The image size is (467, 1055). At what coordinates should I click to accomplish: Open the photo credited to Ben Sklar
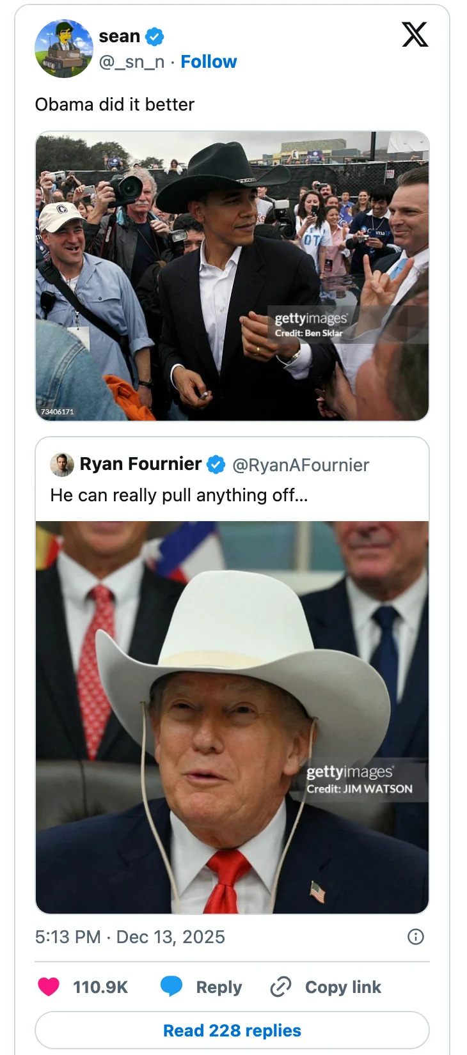[232, 276]
